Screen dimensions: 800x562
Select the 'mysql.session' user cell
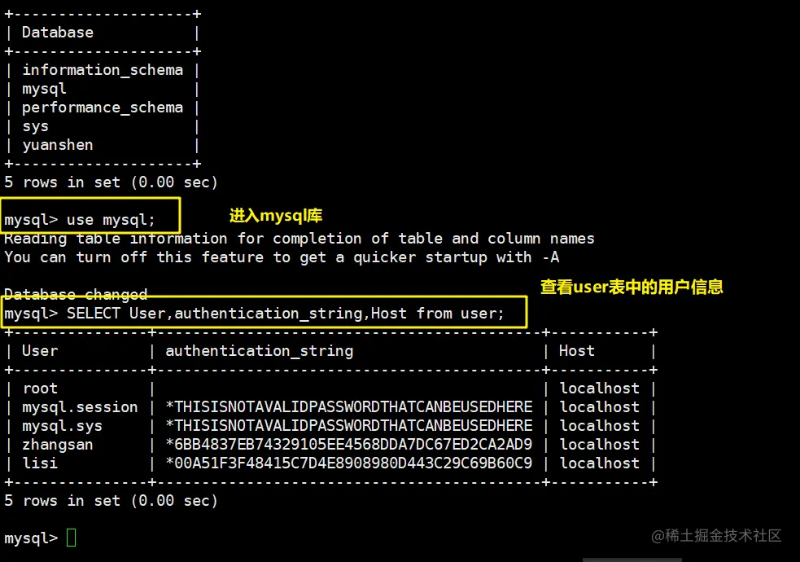(80, 406)
